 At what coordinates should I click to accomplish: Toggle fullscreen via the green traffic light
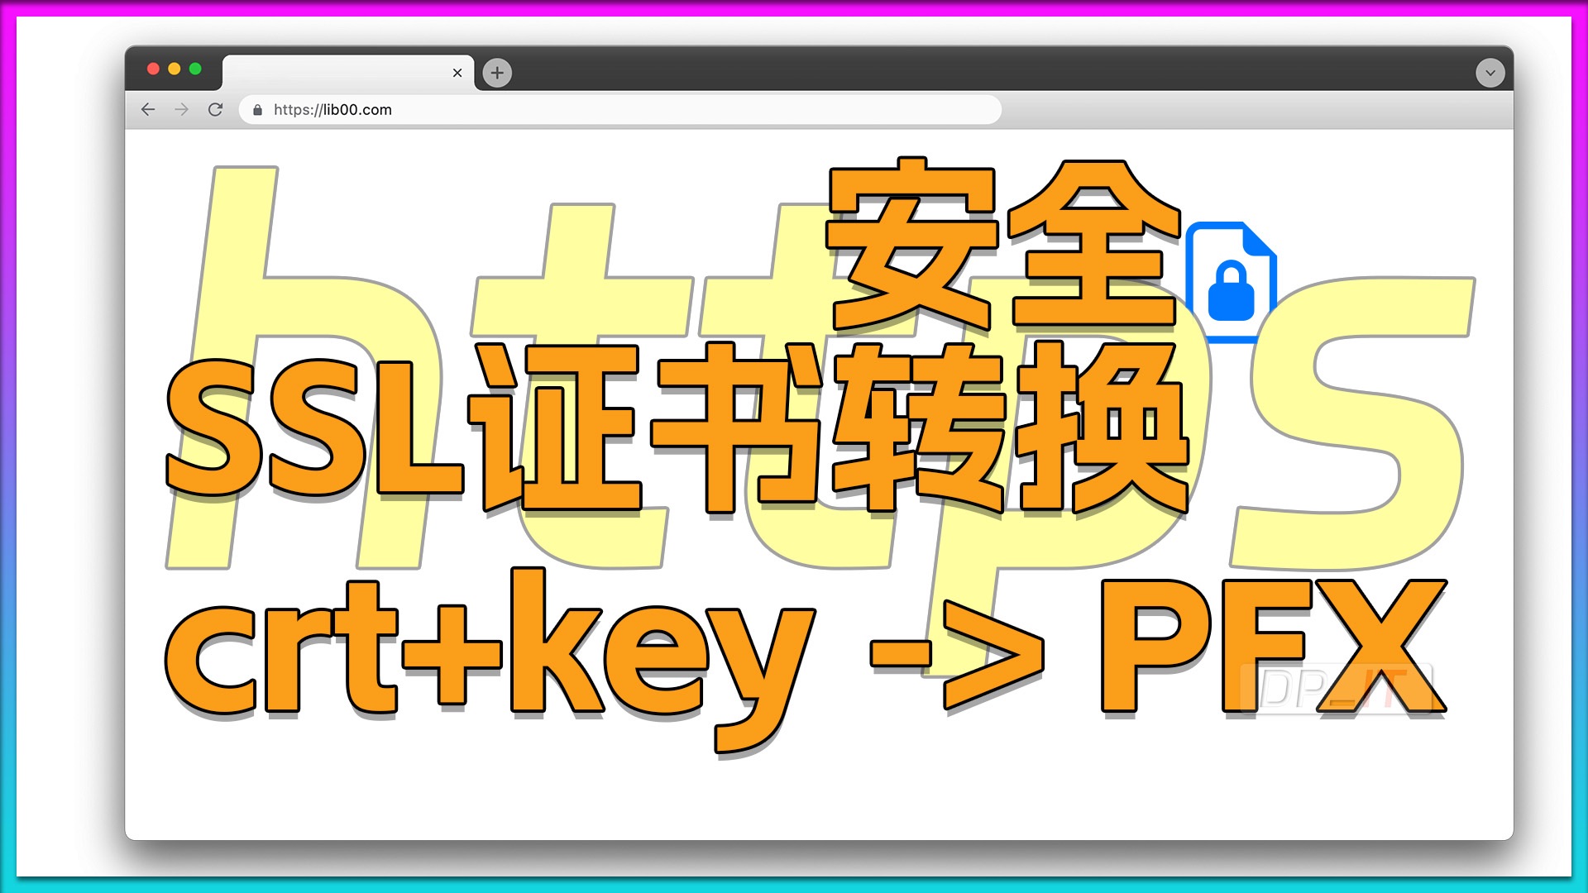tap(194, 68)
